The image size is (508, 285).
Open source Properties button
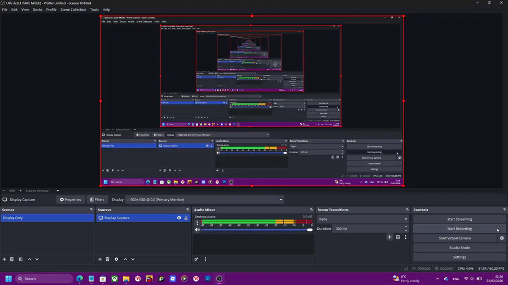[71, 200]
